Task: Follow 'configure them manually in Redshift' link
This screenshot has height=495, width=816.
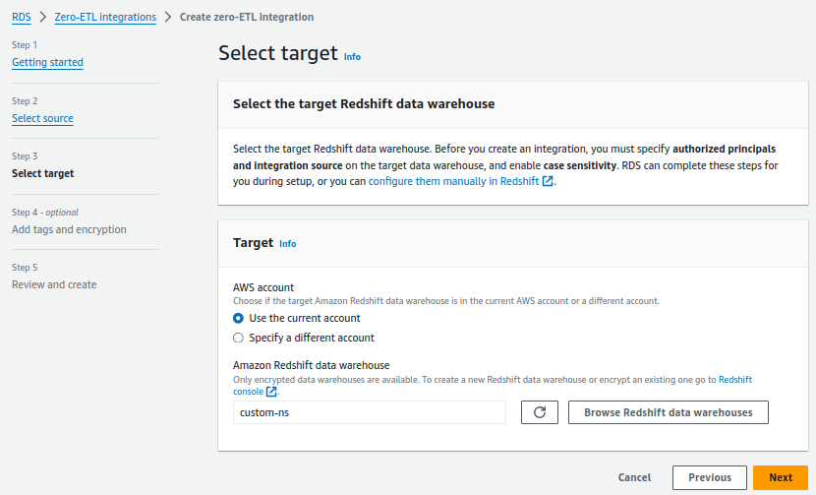Action: 453,182
